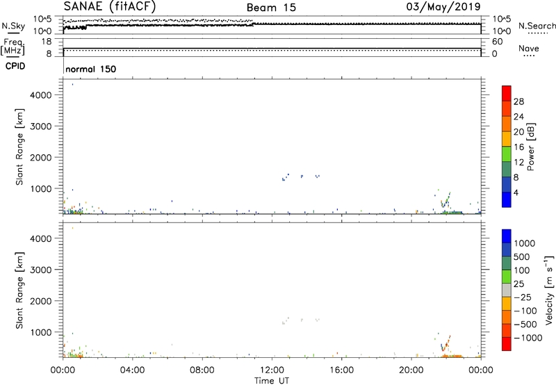The image size is (556, 385).
Task: Click the 60 tick on Nave axis
Action: pos(497,42)
